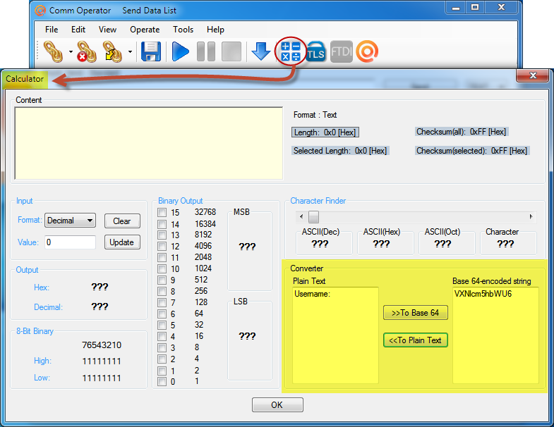This screenshot has height=427, width=554.
Task: Toggle bit 8 checkbox (256)
Action: coord(162,292)
